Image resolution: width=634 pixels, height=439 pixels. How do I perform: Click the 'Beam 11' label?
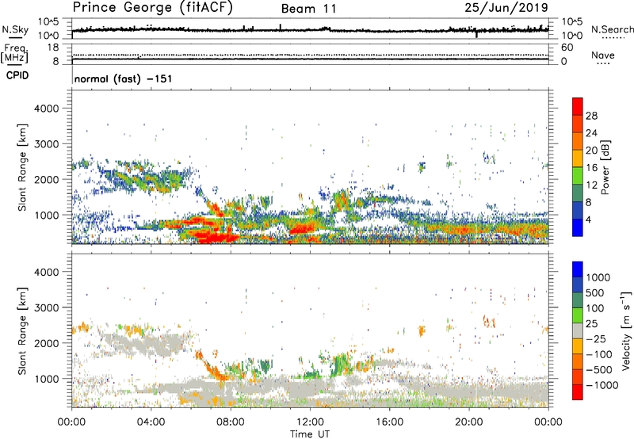pyautogui.click(x=308, y=9)
